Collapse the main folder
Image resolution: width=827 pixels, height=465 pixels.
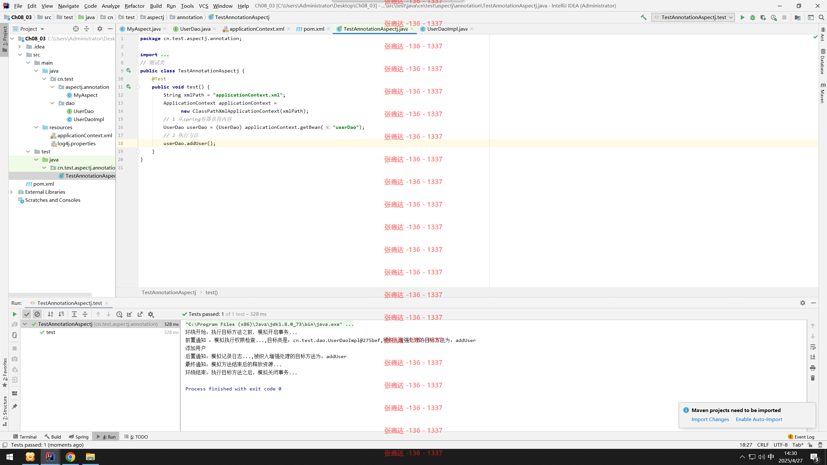[x=28, y=63]
